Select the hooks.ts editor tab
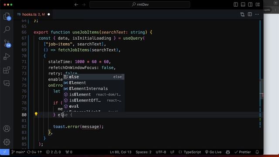279x157 pixels. click(34, 14)
